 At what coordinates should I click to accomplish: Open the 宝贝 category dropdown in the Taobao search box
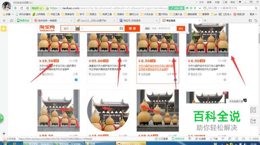tap(68, 28)
